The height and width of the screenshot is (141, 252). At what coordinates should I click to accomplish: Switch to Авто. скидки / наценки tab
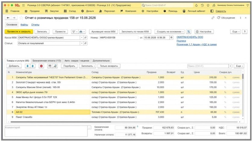coord(77,61)
